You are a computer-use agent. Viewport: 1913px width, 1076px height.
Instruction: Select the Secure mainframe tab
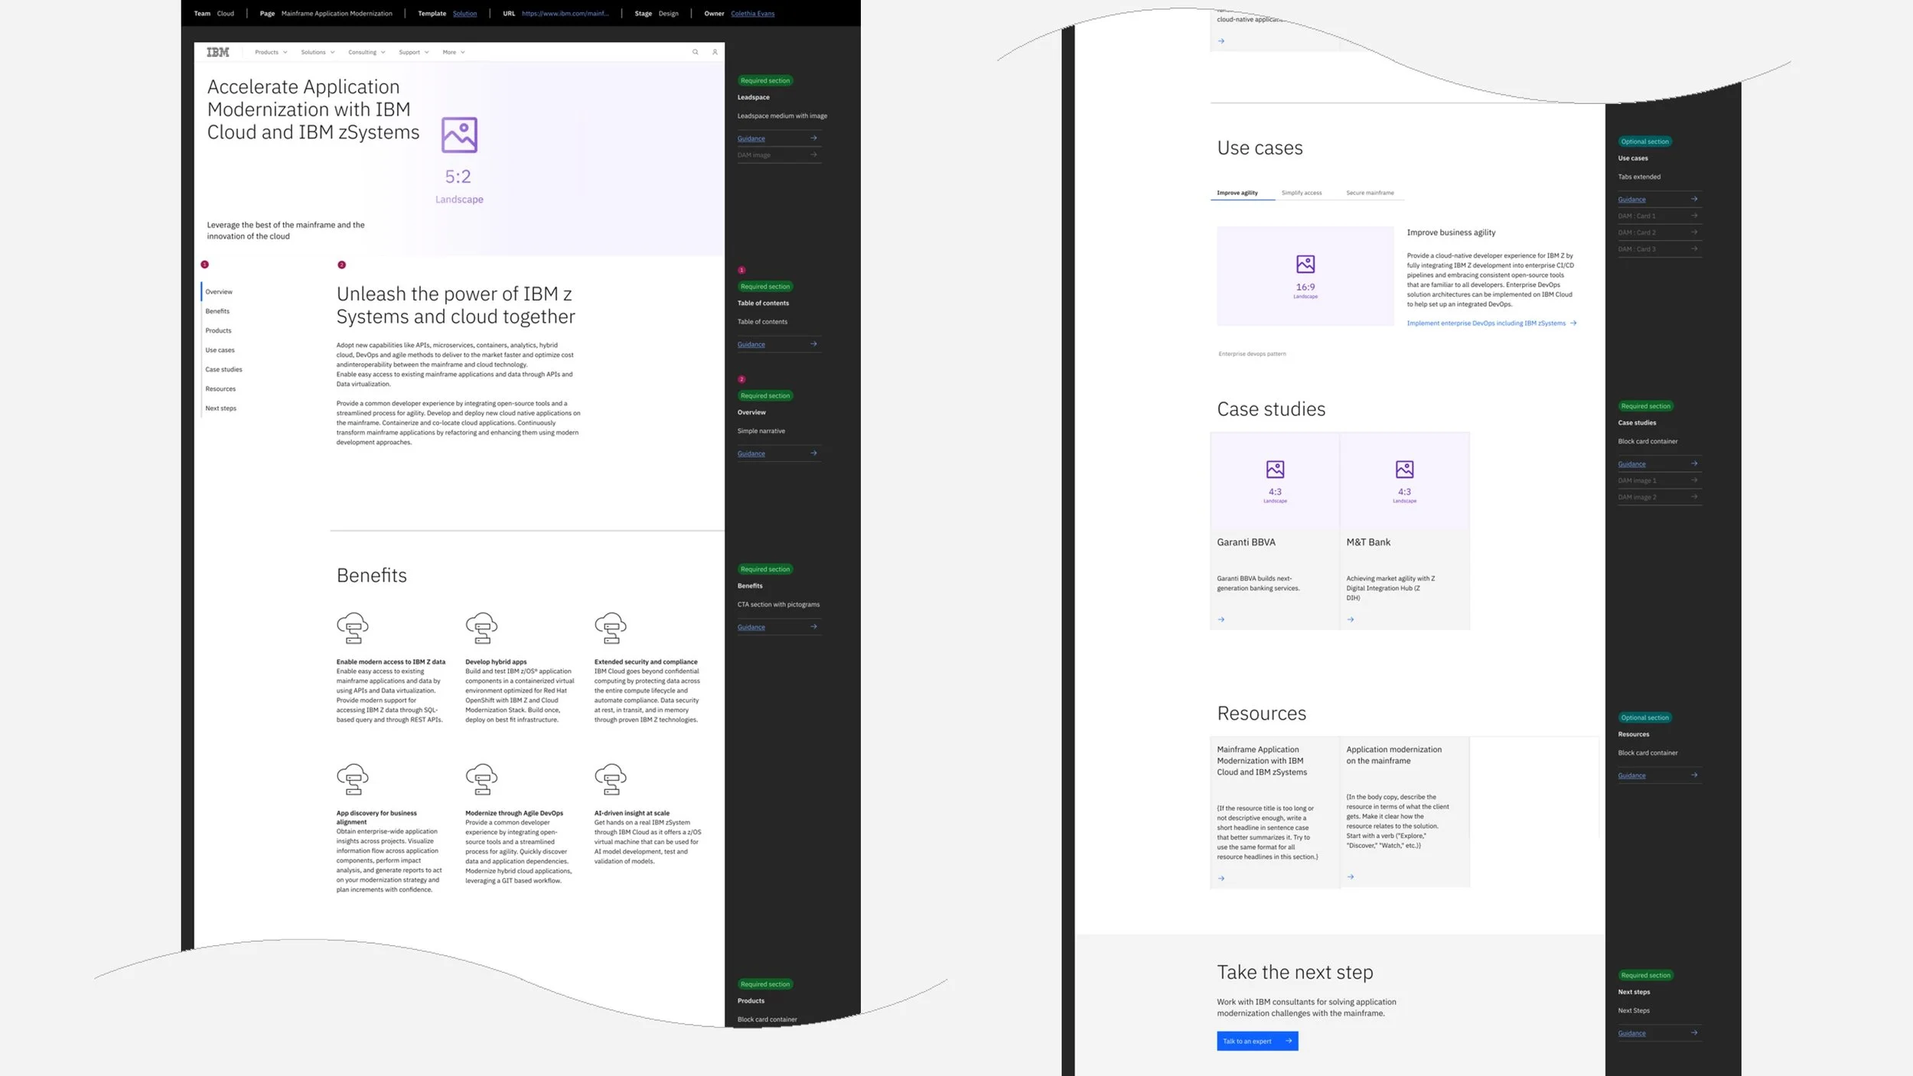[x=1370, y=193]
